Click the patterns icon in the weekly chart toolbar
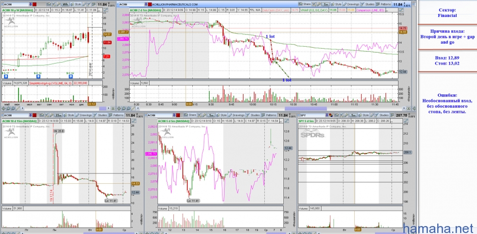This screenshot has height=234, width=477. point(94,4)
